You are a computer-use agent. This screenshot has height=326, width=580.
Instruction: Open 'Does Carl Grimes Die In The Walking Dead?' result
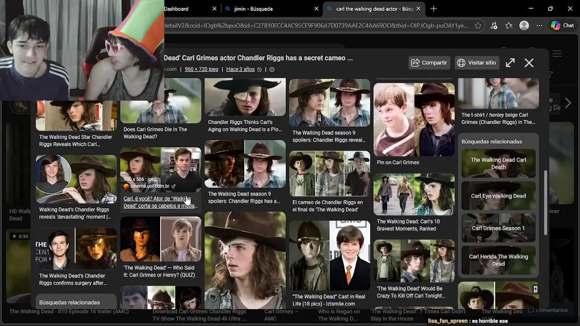(x=155, y=133)
